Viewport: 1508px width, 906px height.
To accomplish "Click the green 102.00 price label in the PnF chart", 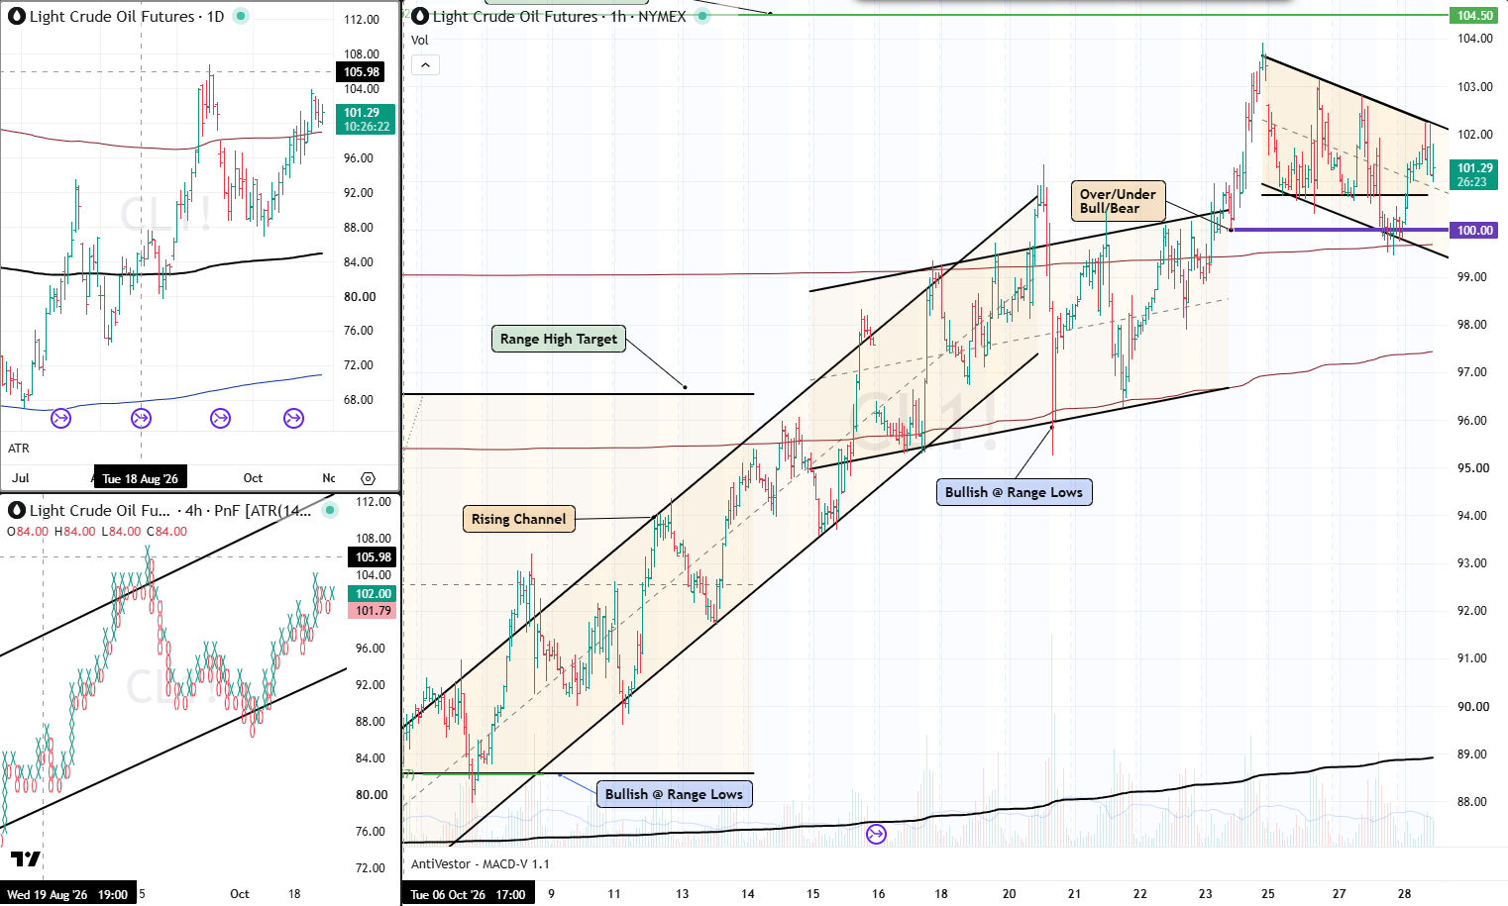I will [374, 594].
